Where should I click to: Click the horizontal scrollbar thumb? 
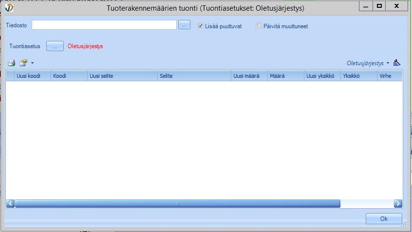(x=178, y=203)
